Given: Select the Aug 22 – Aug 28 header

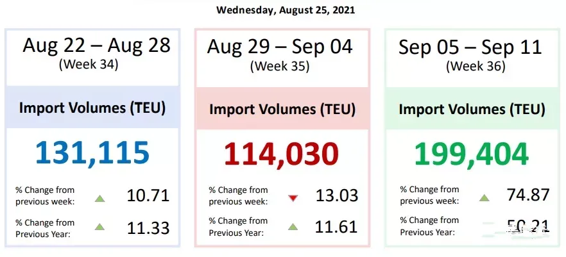Looking at the screenshot, I should (96, 46).
